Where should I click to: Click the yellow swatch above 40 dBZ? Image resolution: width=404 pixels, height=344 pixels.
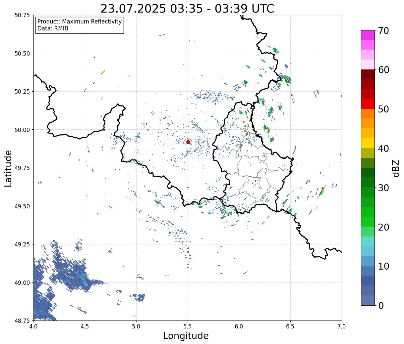click(368, 143)
